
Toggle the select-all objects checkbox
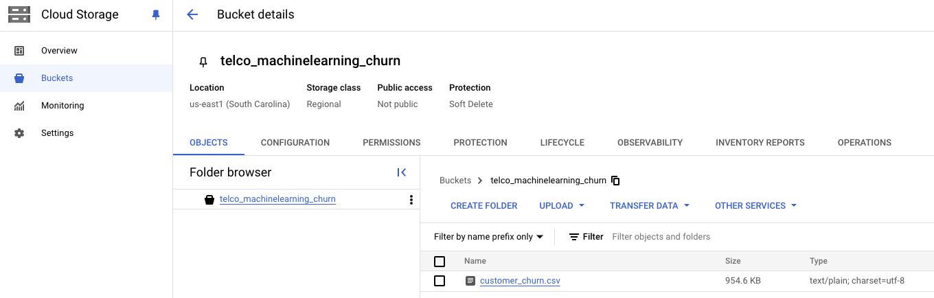[440, 262]
